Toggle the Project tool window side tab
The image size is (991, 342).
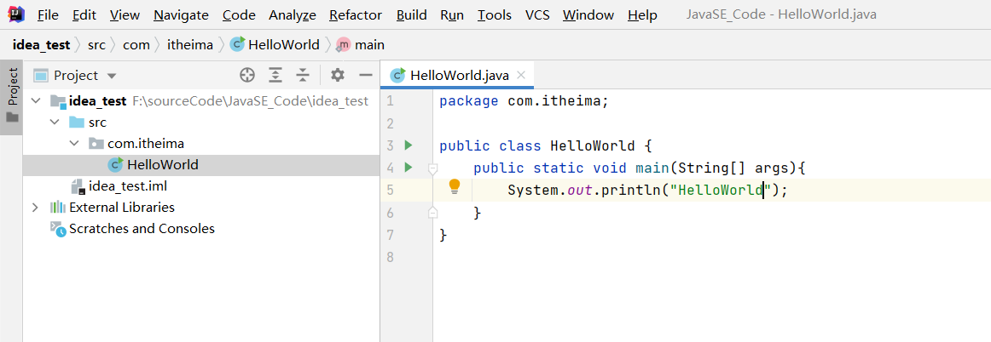(13, 97)
